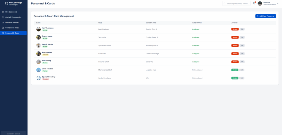Image resolution: width=282 pixels, height=135 pixels.
Task: Click the Compliance Rules checklist icon
Action: pos(3,28)
